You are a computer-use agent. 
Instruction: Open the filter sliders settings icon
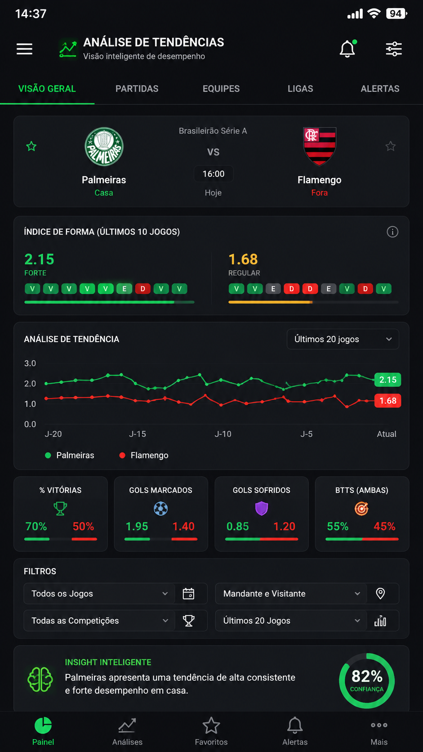tap(394, 49)
